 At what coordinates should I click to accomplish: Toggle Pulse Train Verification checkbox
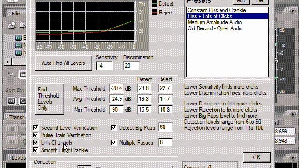pos(36,135)
